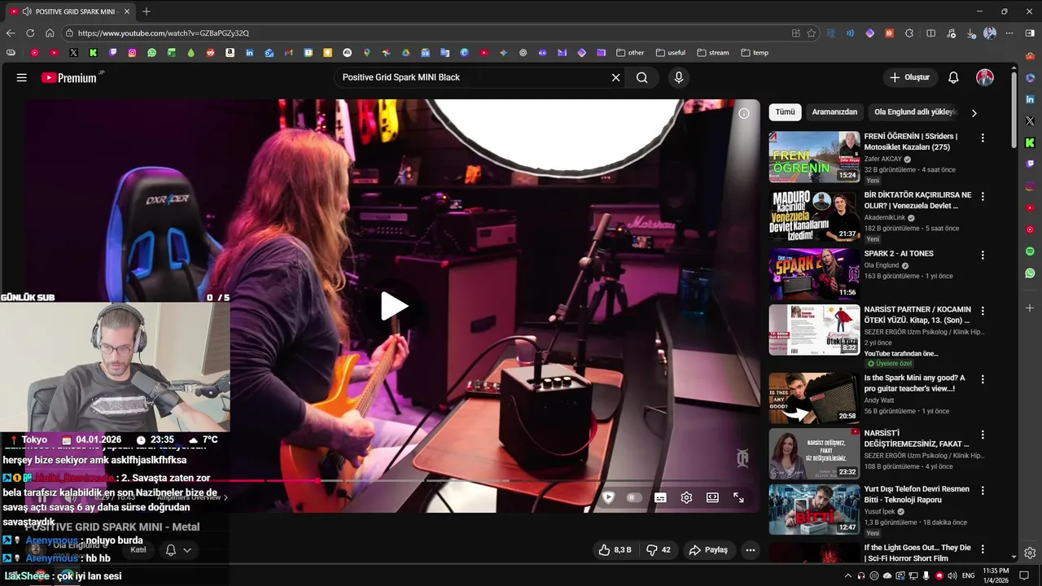
Task: Click the Oluştur create button
Action: pyautogui.click(x=909, y=77)
